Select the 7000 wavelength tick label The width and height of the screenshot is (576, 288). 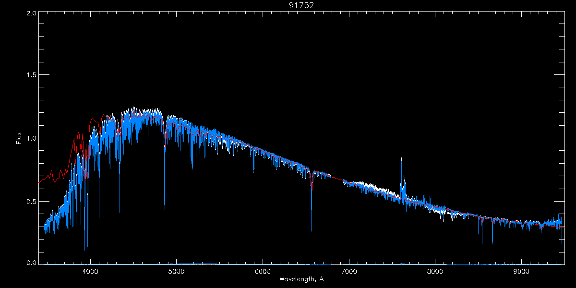[349, 271]
